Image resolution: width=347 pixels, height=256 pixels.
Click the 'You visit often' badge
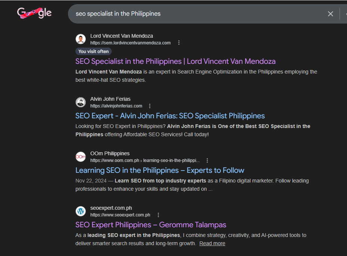click(93, 51)
